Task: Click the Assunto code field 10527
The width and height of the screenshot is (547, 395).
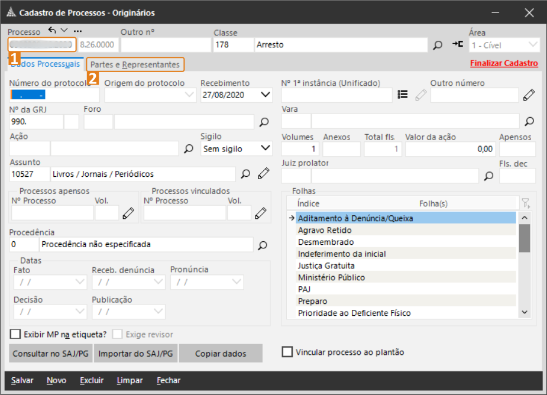Action: coord(30,174)
